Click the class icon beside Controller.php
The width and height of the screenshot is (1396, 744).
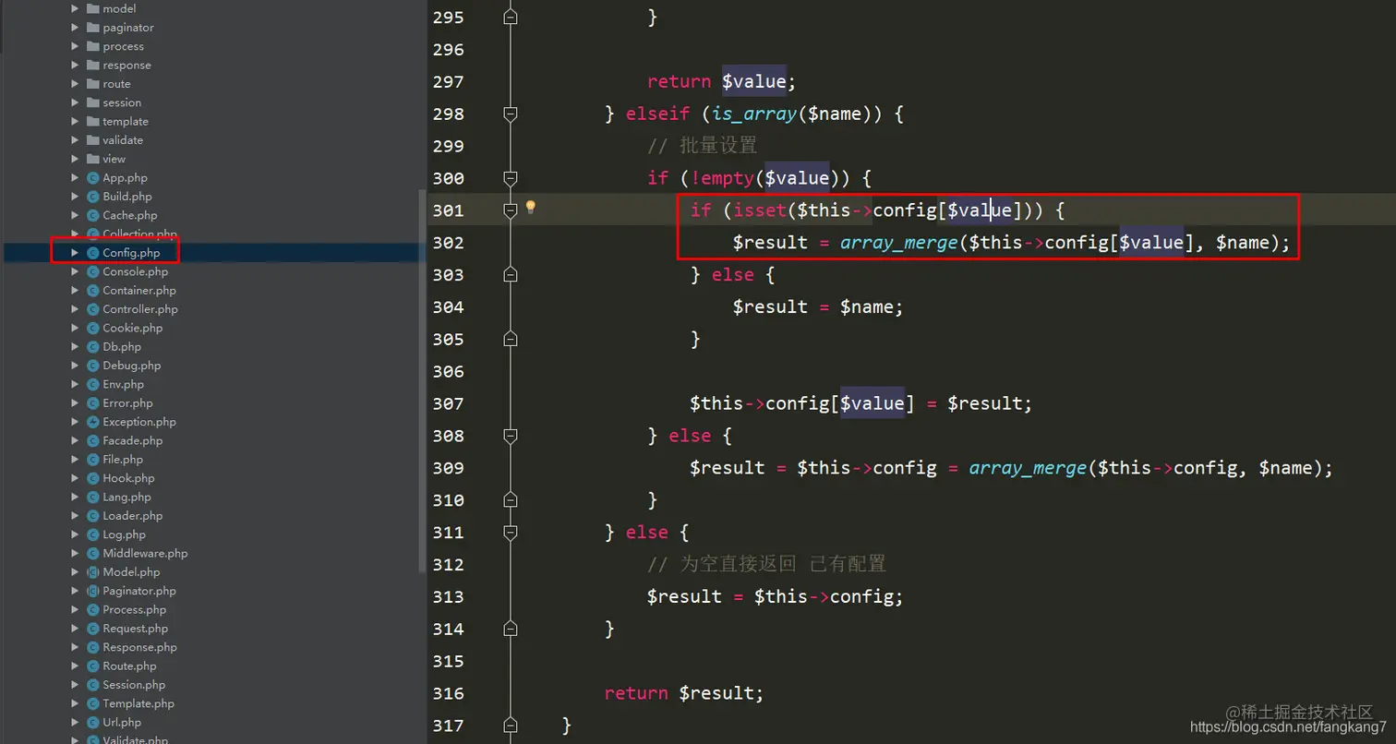92,309
